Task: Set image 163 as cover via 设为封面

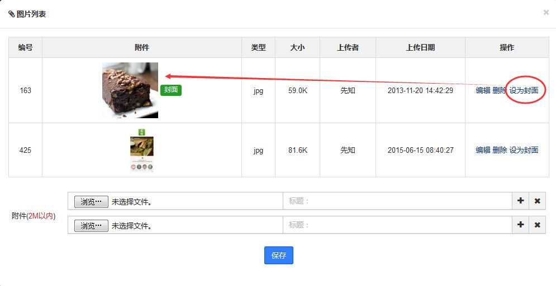Action: pos(524,90)
